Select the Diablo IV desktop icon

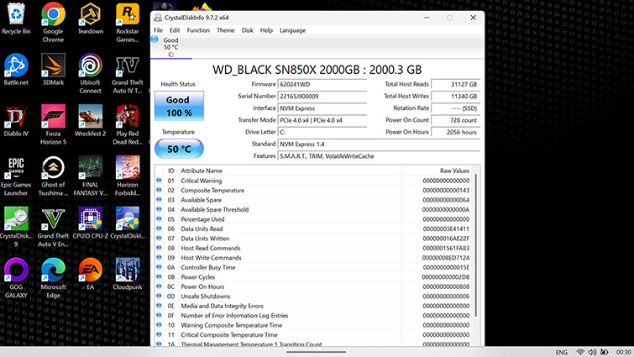point(16,121)
